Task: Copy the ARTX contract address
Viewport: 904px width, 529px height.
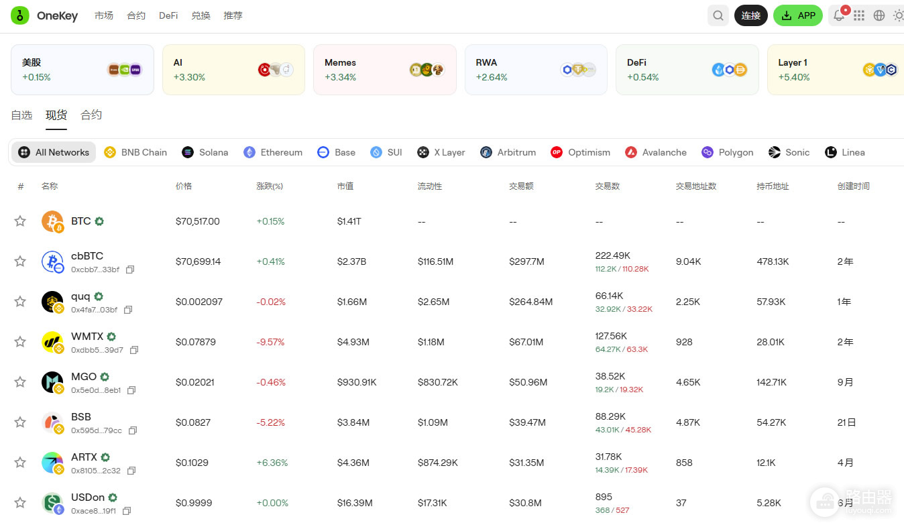Action: pos(131,471)
